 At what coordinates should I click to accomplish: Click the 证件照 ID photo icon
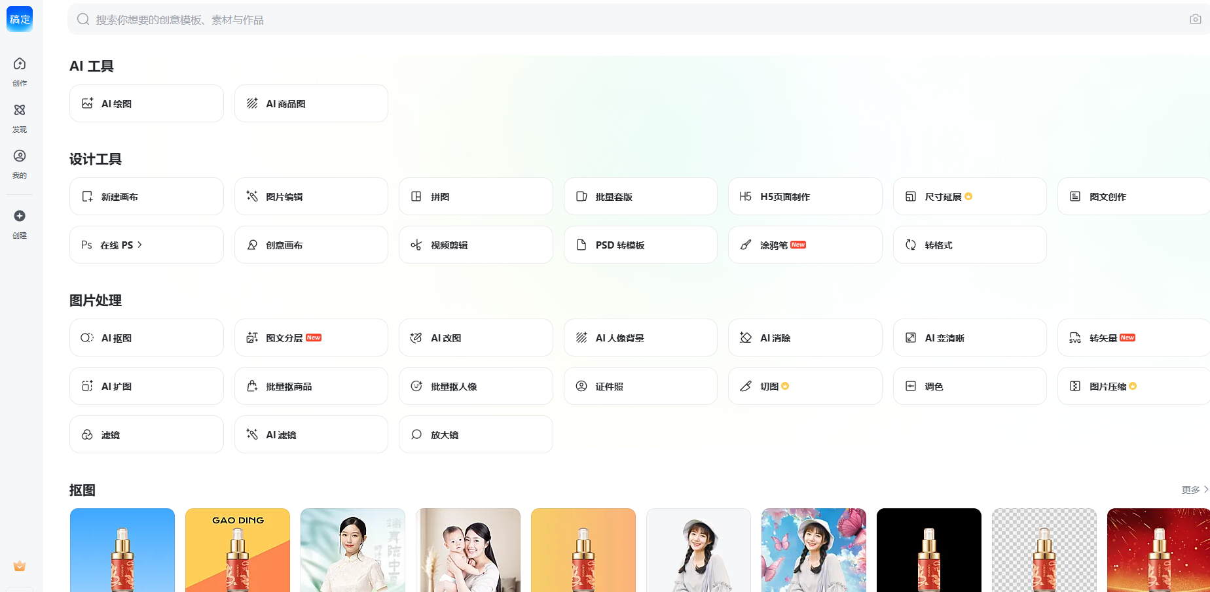[581, 386]
